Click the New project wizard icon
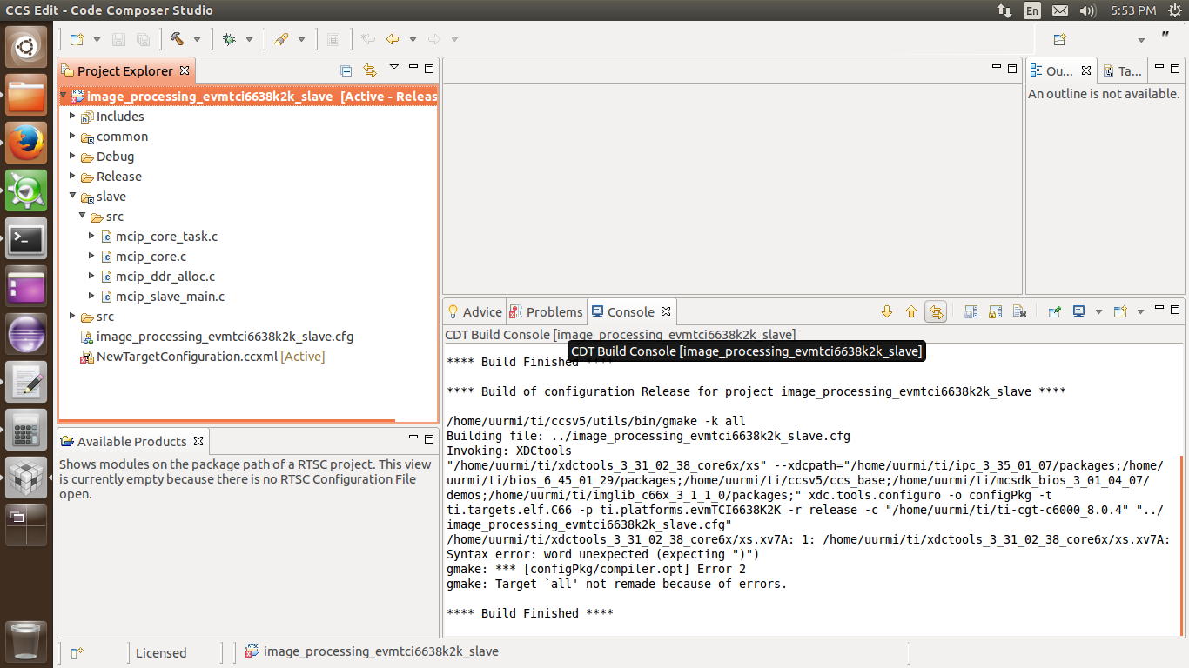 pos(77,39)
